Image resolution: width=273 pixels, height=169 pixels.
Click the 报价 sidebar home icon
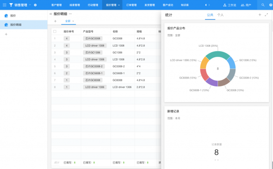(6, 16)
